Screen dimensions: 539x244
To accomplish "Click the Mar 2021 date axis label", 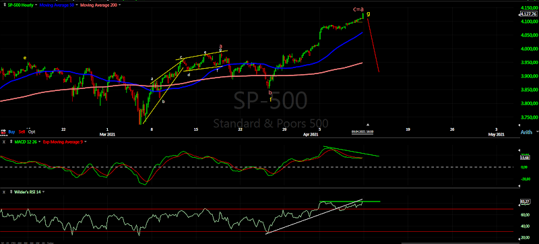I will click(x=107, y=135).
